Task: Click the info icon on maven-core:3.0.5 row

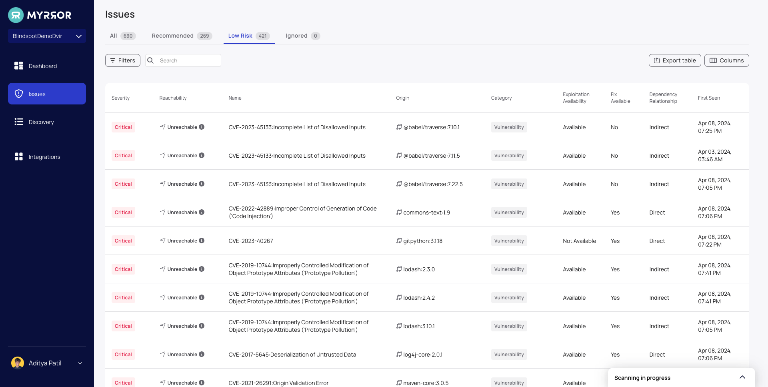Action: click(x=202, y=383)
